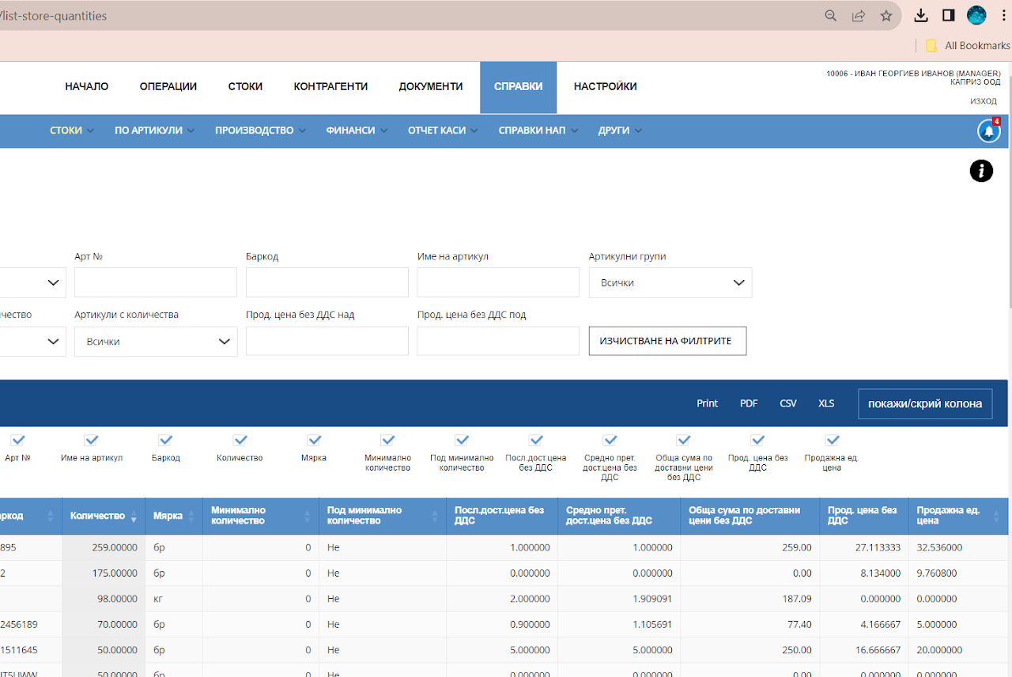Toggle the Мярка column checkbox

click(314, 440)
